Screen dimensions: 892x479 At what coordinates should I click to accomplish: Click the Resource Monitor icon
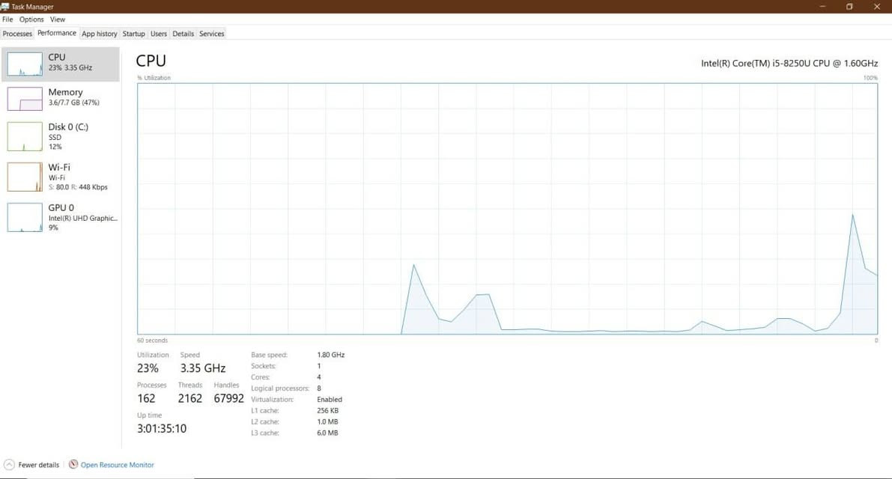point(73,465)
